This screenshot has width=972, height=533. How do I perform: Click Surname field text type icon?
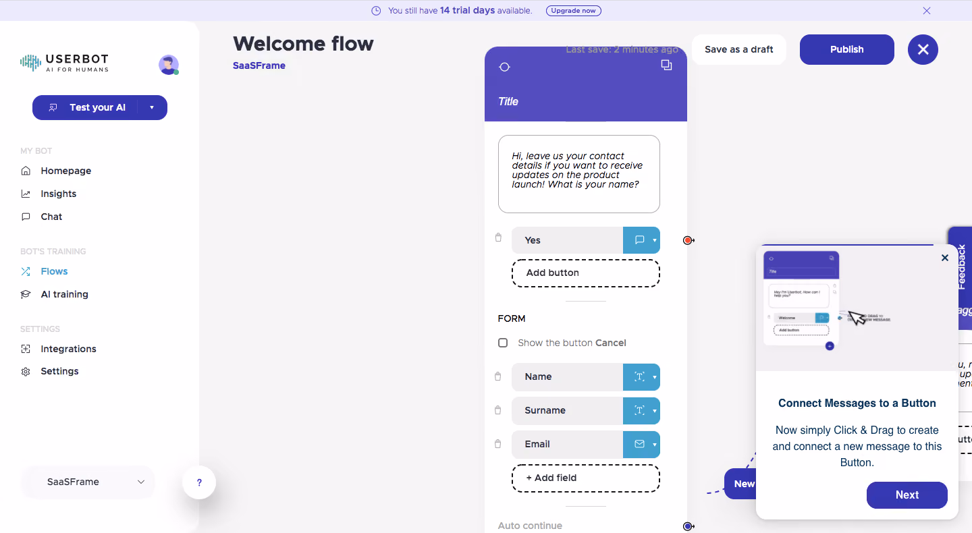click(639, 411)
